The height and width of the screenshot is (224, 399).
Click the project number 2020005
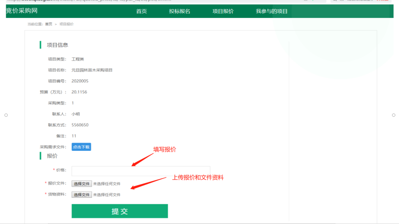tap(80, 81)
